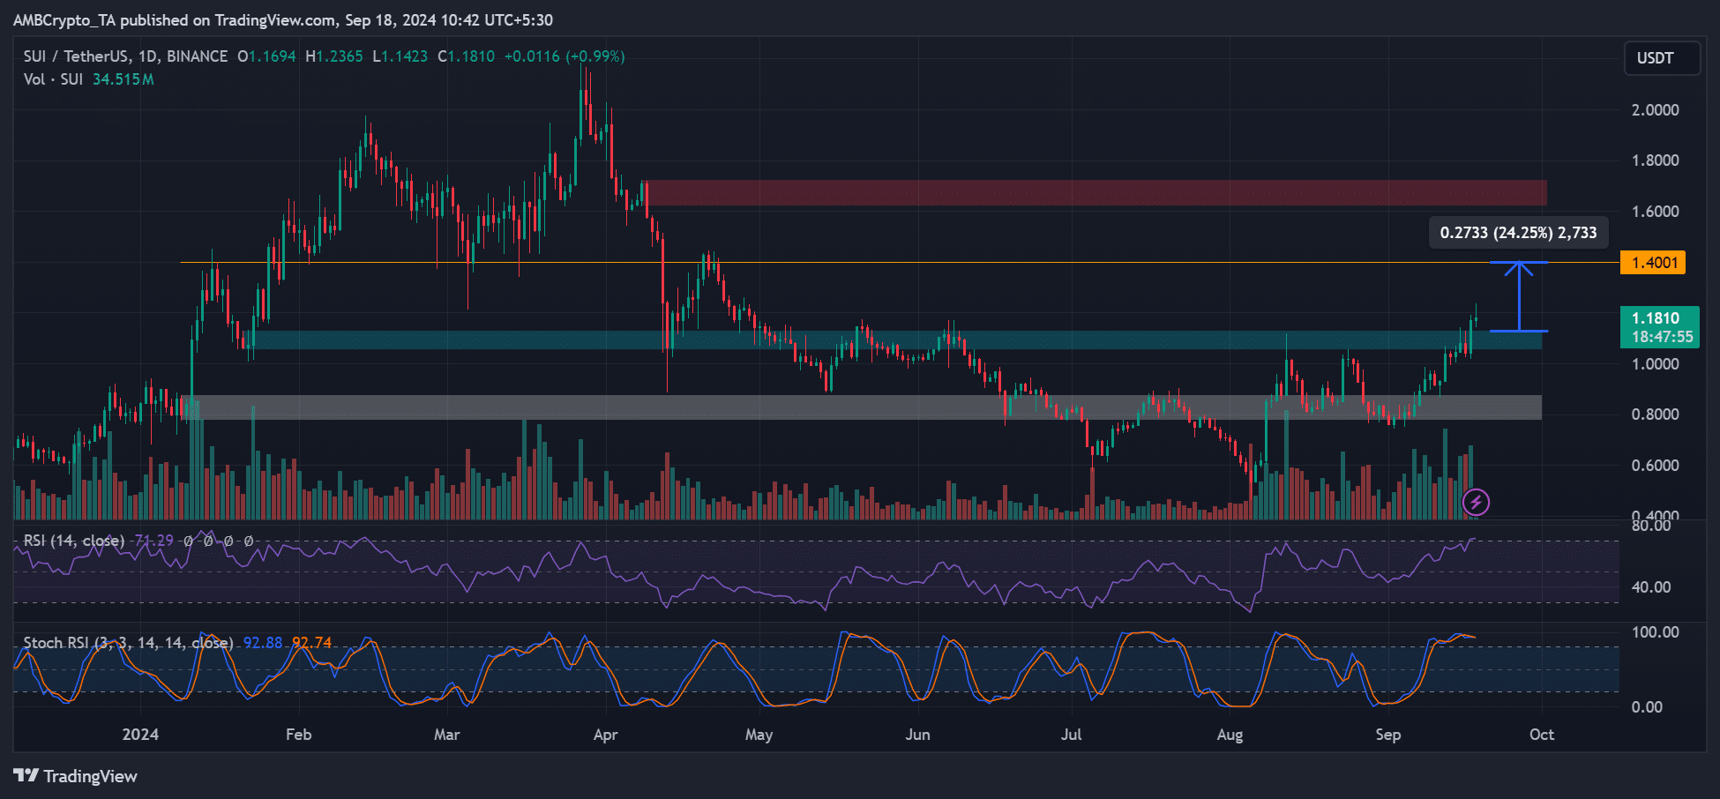Click the TradingView logo icon

pyautogui.click(x=26, y=776)
